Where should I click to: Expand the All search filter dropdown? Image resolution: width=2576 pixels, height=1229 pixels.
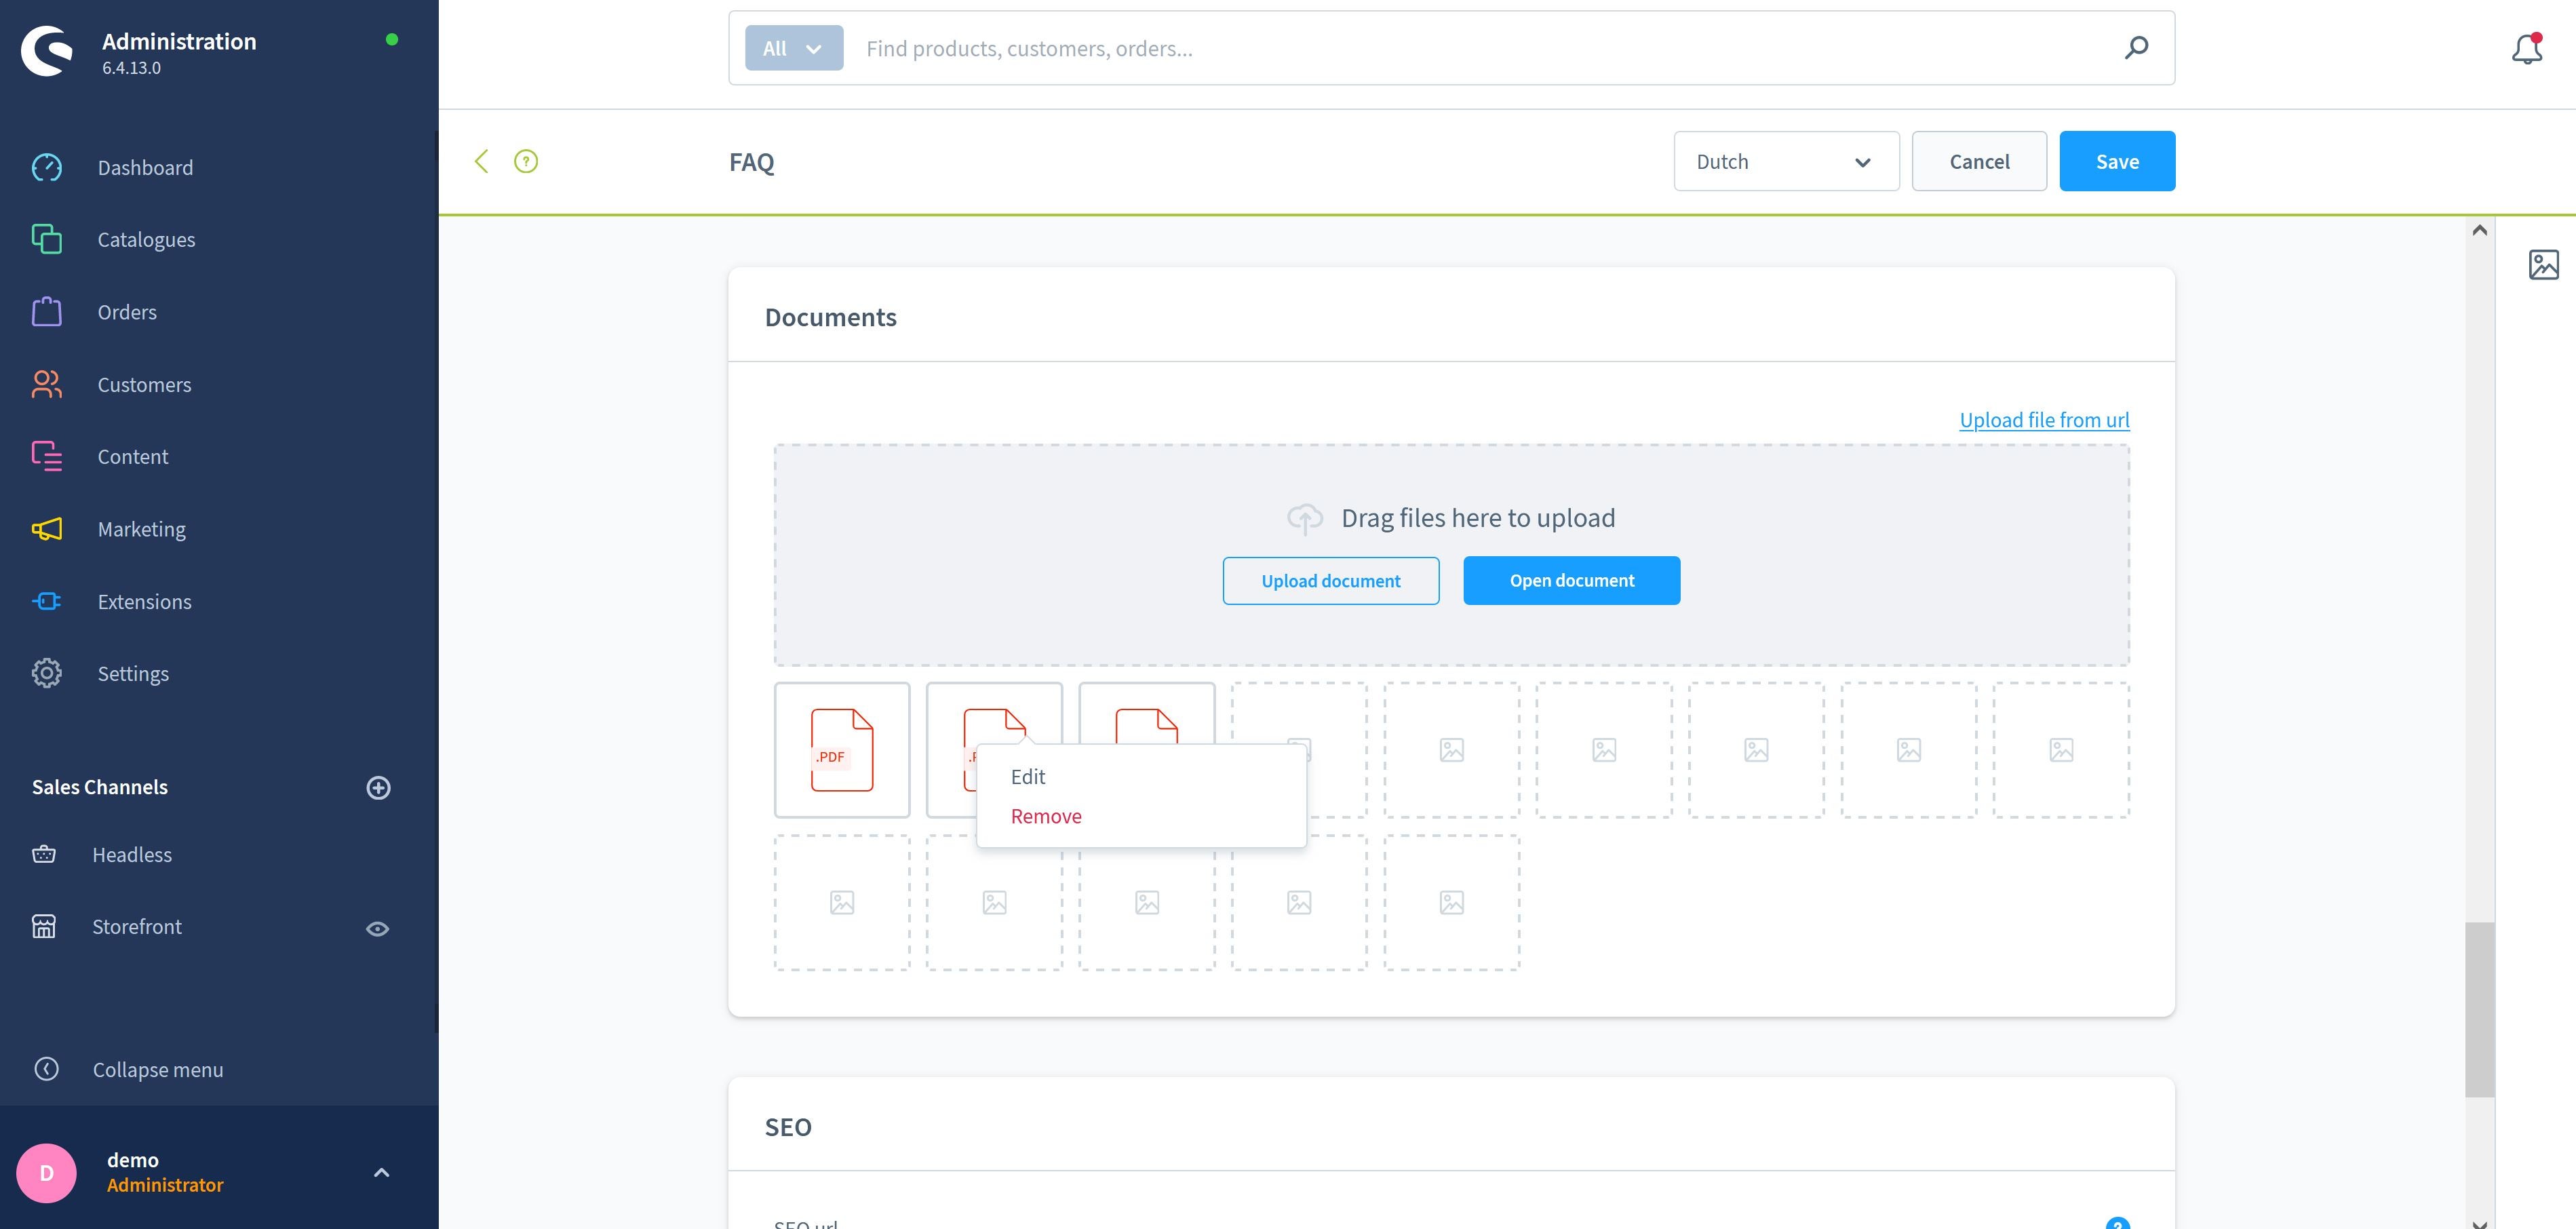[x=795, y=47]
